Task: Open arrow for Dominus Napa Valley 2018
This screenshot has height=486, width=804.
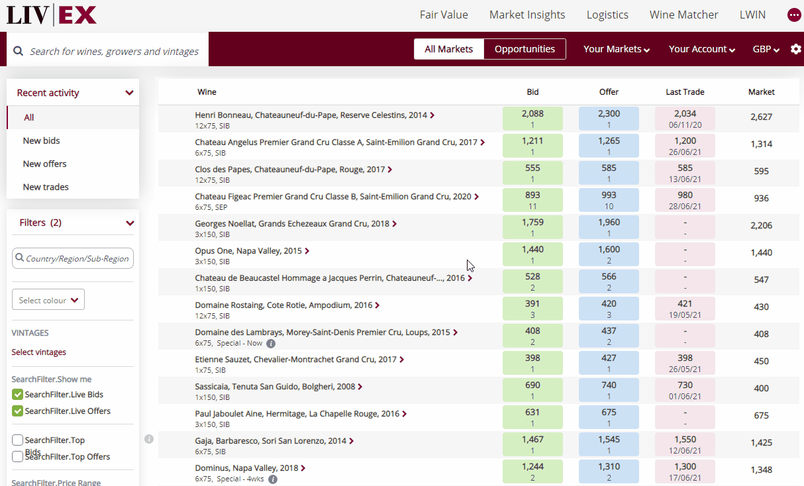Action: tap(303, 468)
